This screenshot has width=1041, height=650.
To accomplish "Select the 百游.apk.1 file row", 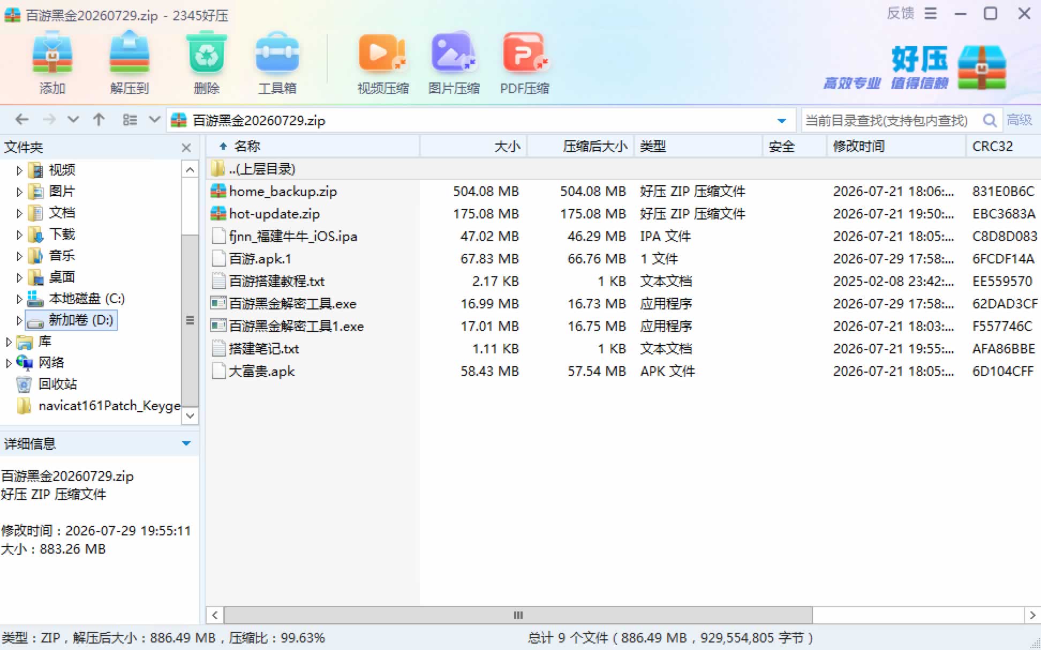I will click(x=623, y=259).
